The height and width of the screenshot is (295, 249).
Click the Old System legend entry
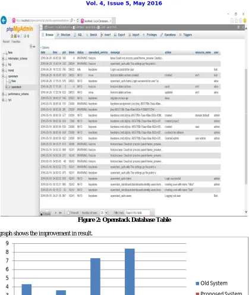coord(212,283)
